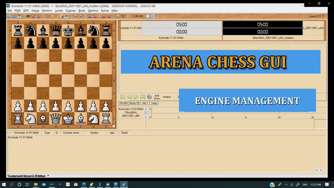This screenshot has height=188, width=334.
Task: Step forward one move
Action: 136,97
